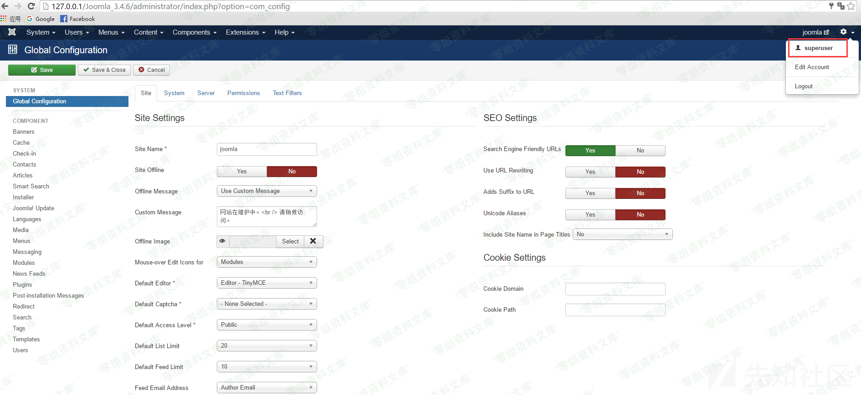Turn off Search Engine Friendly URLs
This screenshot has height=395, width=861.
tap(640, 151)
